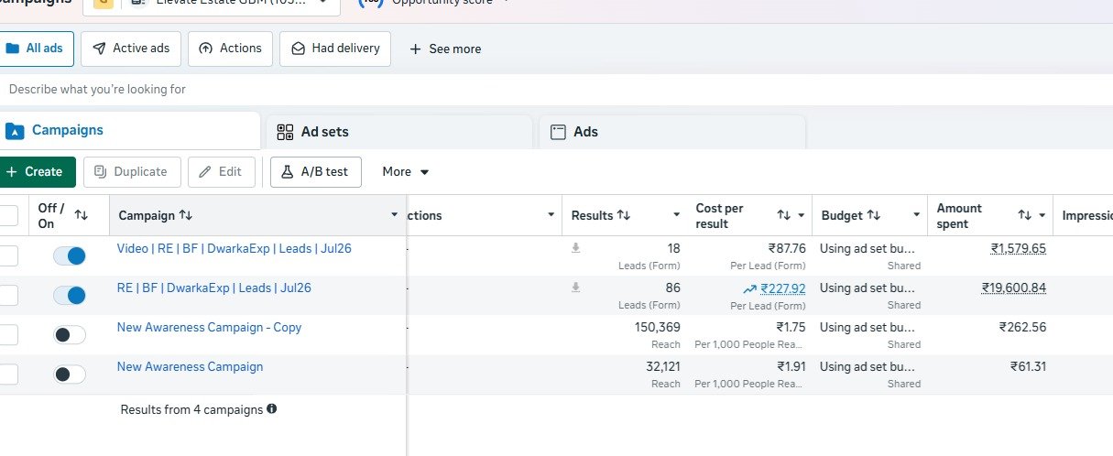
Task: Open the New Awareness Campaign link
Action: [190, 366]
